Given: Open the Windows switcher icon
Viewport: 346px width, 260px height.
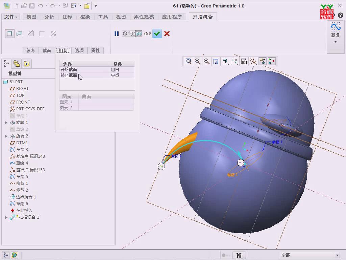Looking at the screenshot, I should coord(74,6).
